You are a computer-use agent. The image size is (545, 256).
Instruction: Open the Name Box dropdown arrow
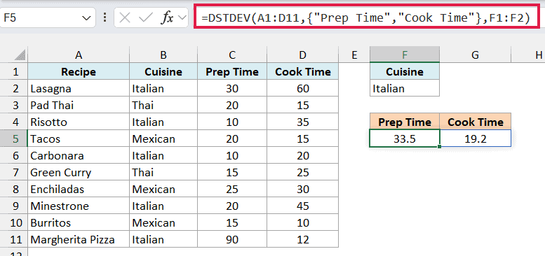tap(86, 18)
